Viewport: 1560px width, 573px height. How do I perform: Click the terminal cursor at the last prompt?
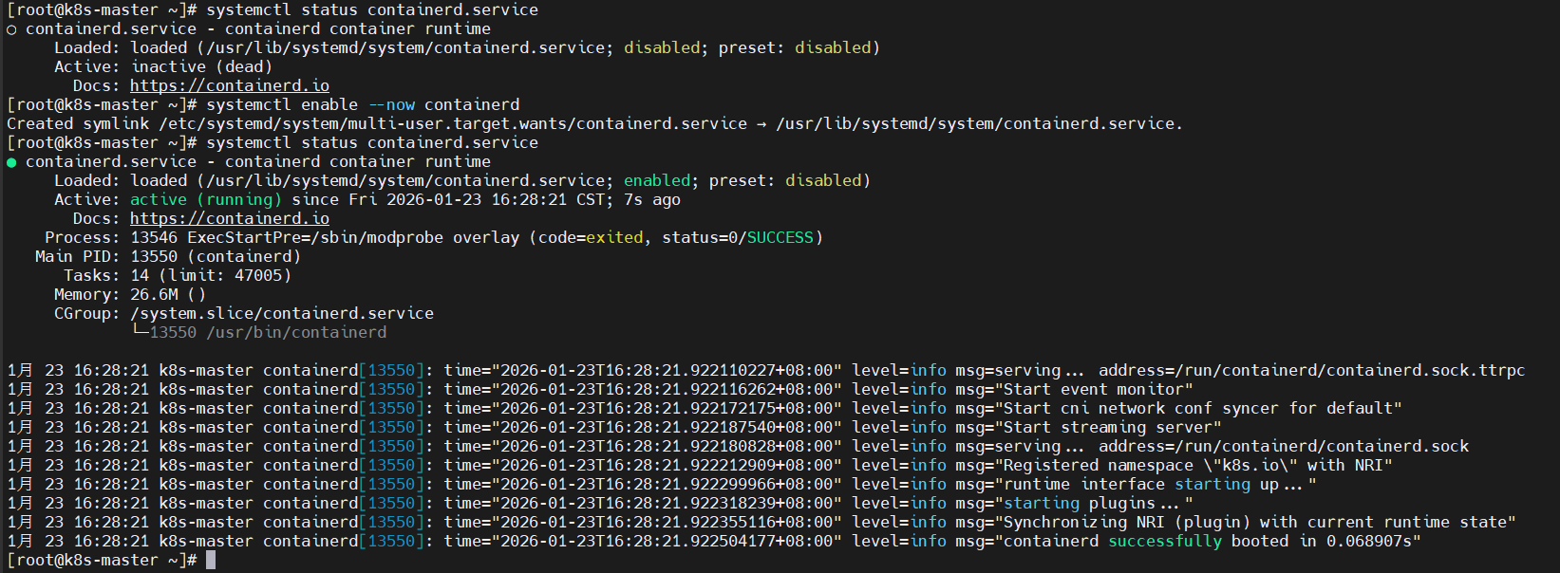point(211,560)
